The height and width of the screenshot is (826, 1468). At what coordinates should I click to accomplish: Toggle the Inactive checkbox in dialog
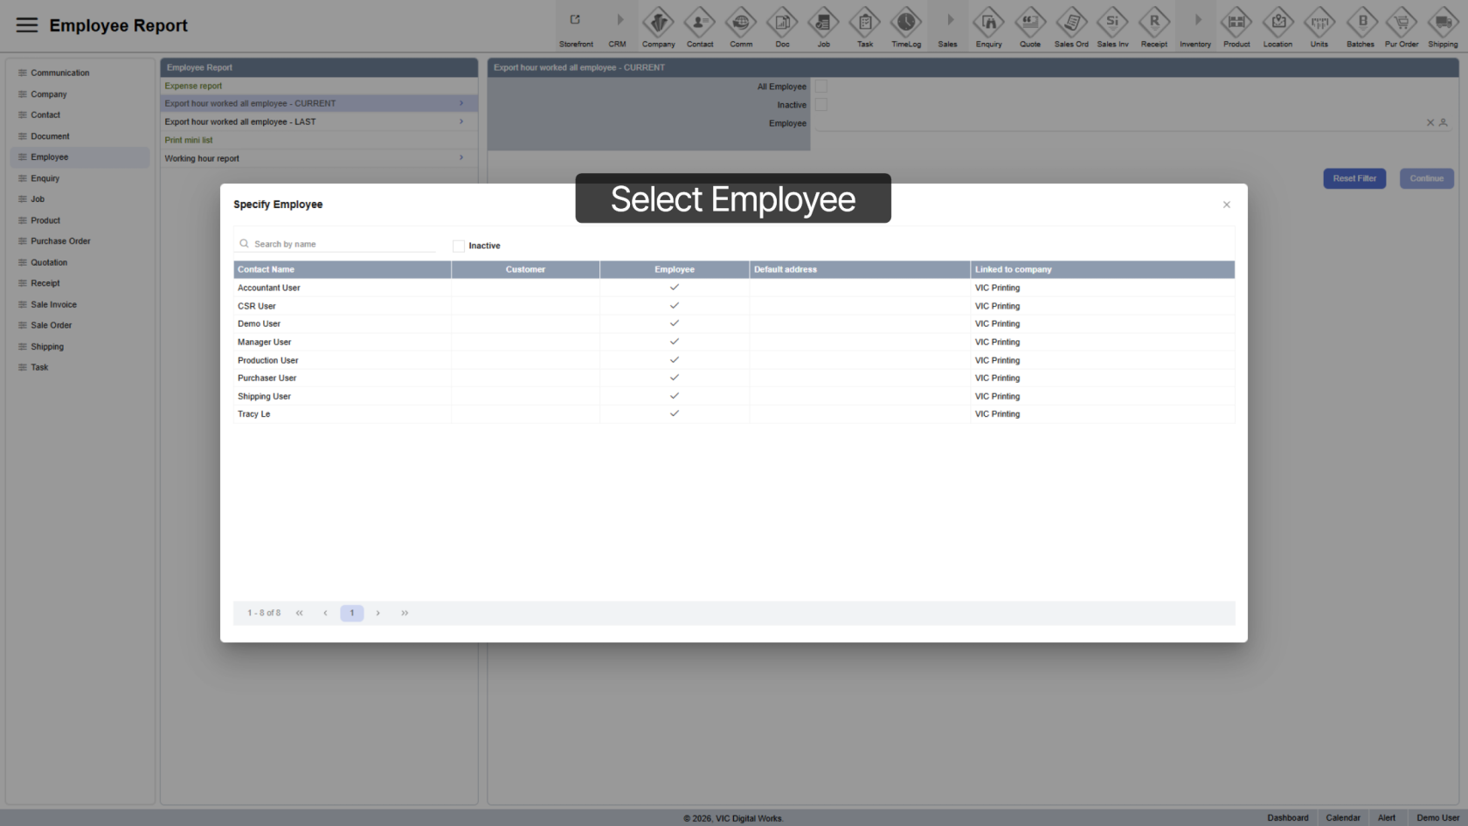coord(459,246)
